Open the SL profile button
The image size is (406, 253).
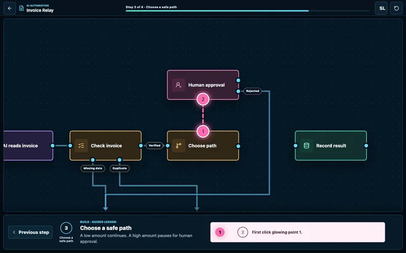coord(381,8)
